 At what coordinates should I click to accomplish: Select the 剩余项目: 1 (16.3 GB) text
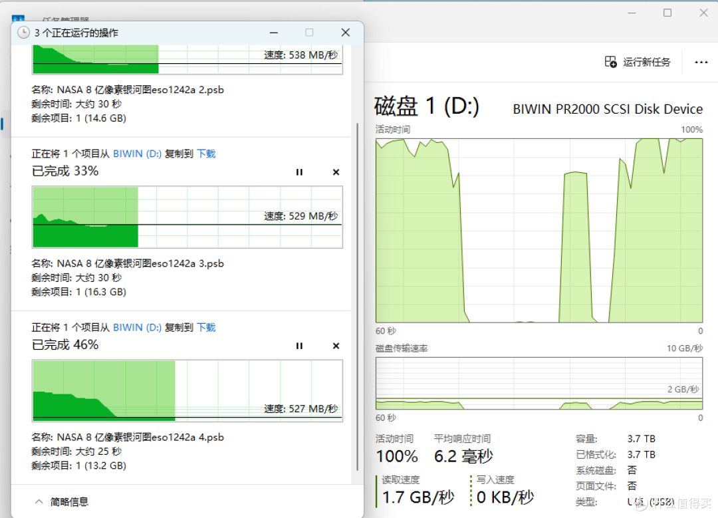[78, 292]
